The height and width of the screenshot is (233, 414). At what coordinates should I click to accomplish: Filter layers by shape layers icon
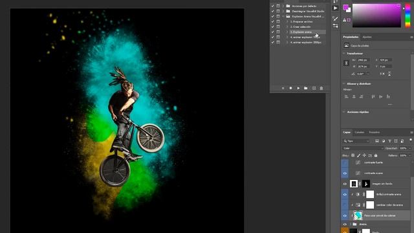pyautogui.click(x=396, y=141)
